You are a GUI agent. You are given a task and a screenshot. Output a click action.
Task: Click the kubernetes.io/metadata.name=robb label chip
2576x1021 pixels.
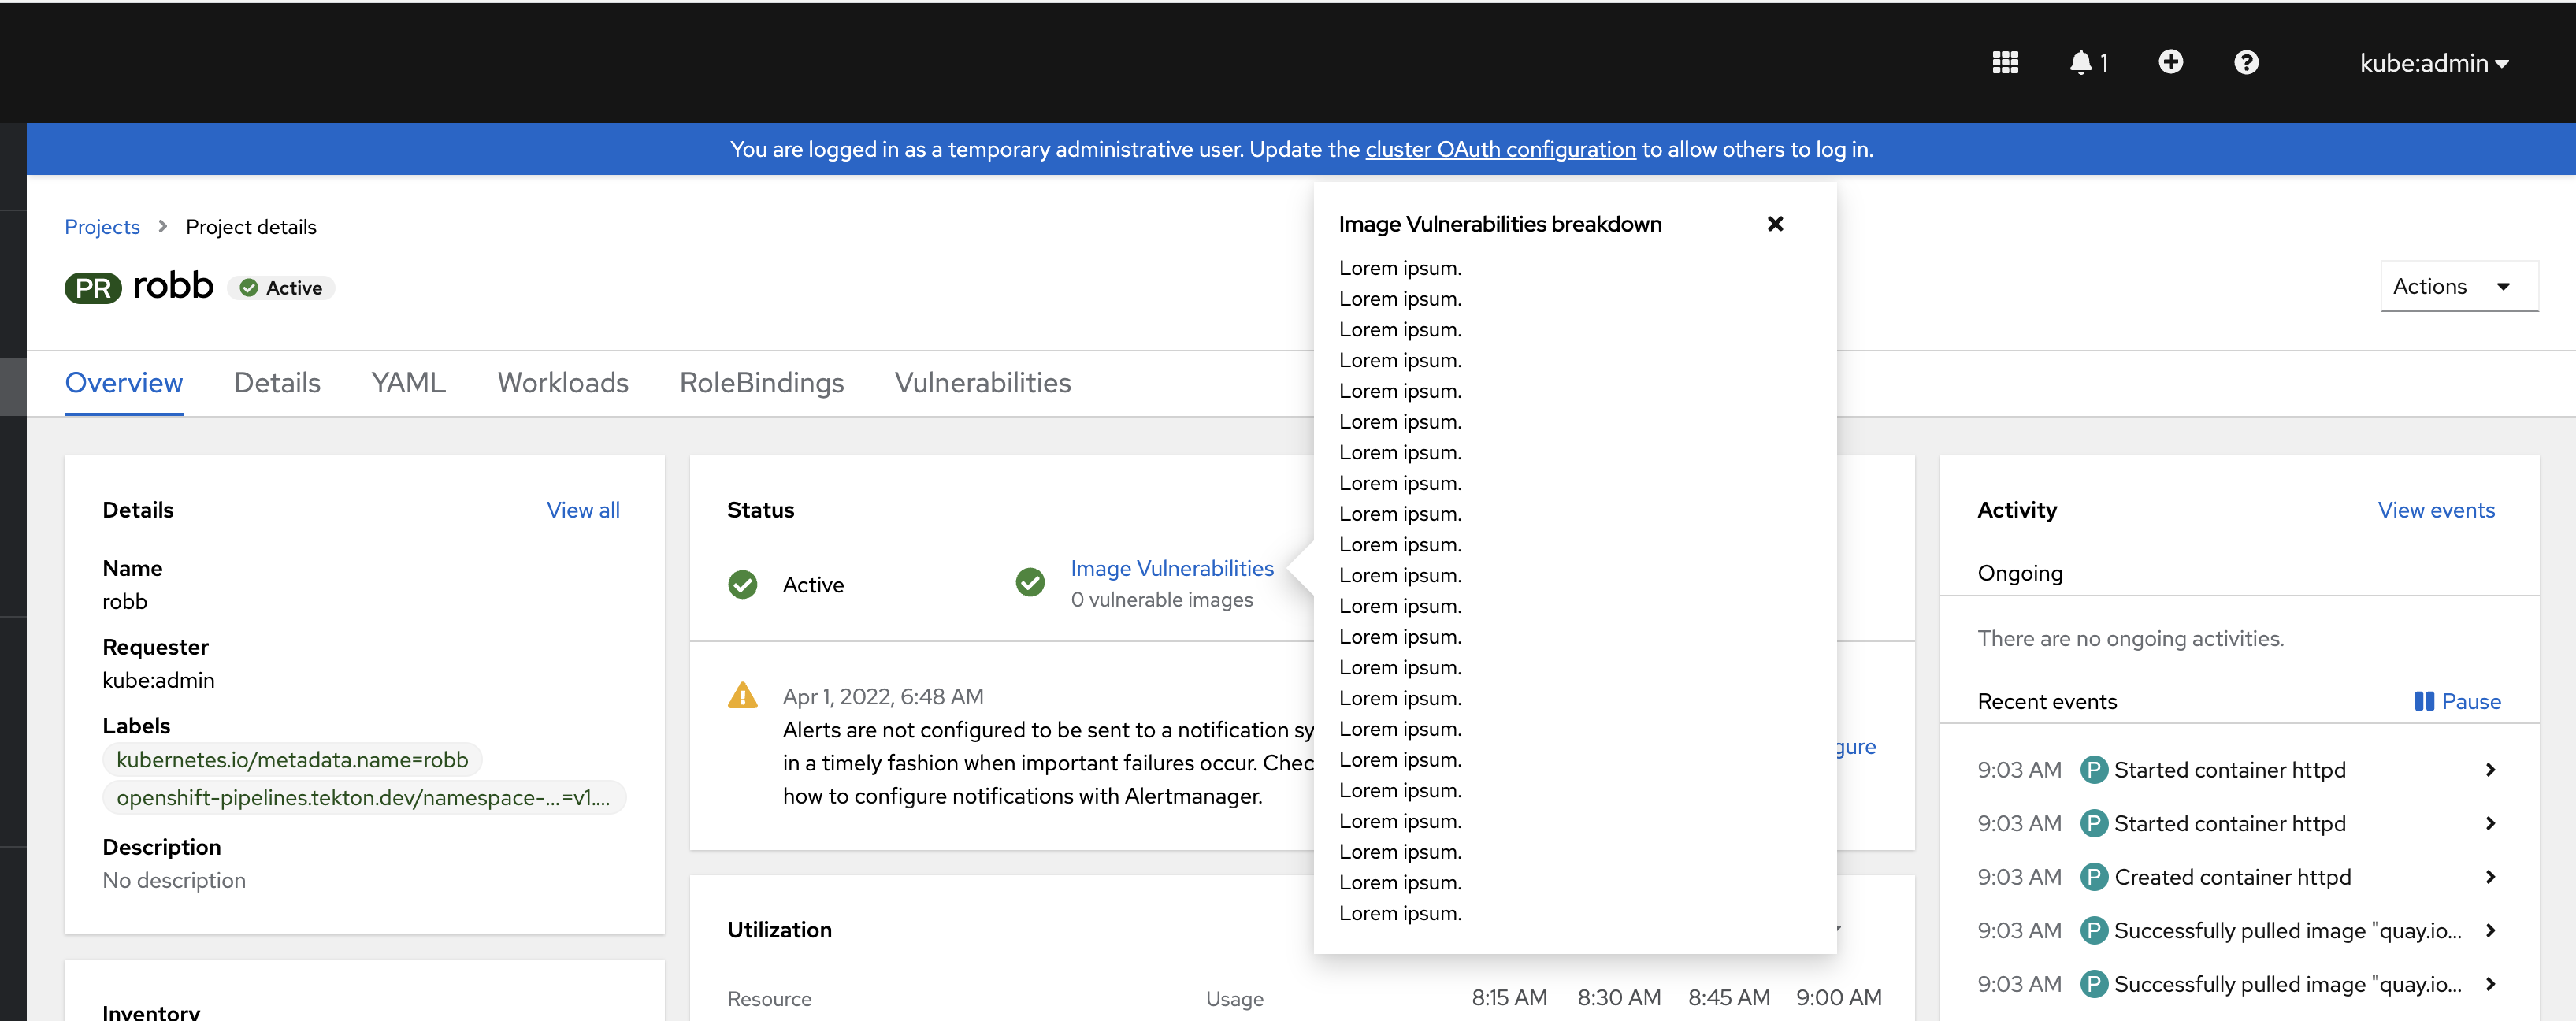292,760
